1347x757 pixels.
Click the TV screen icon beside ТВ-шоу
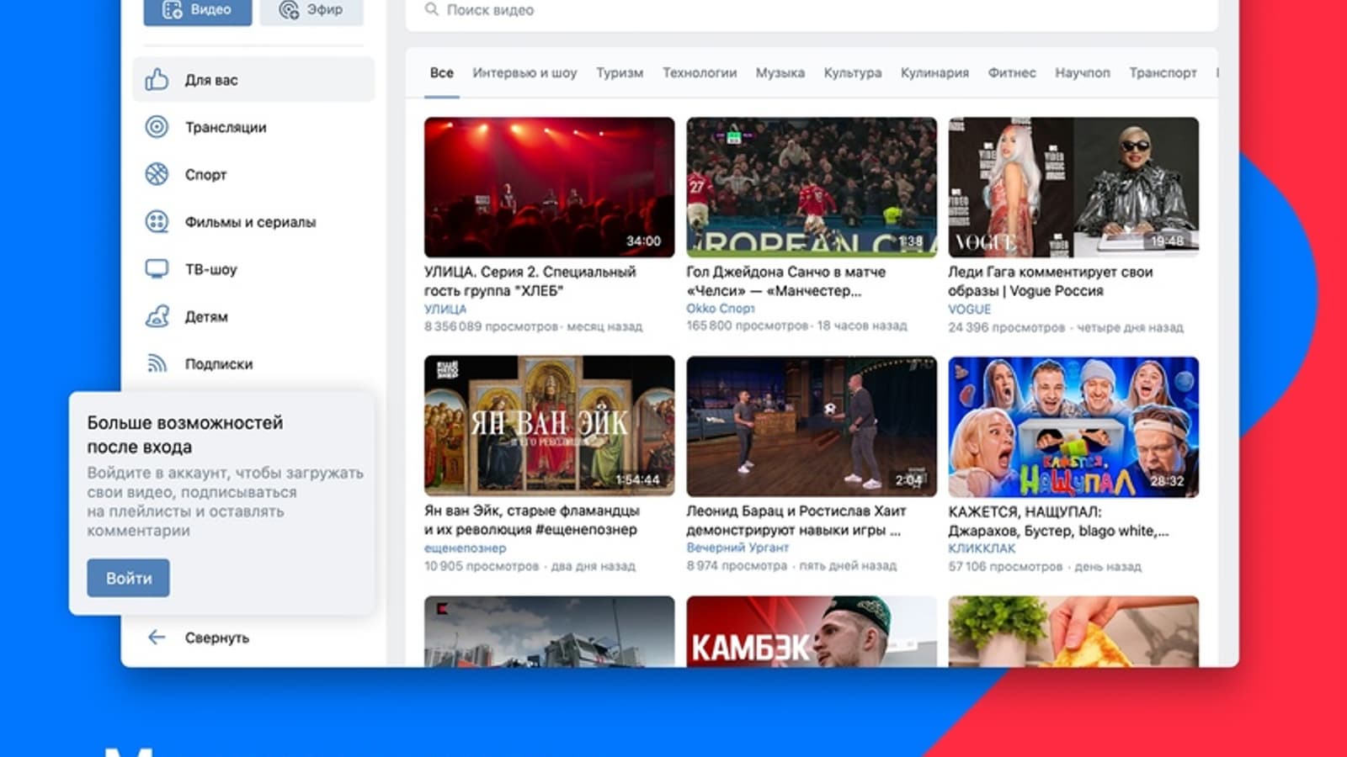(x=157, y=269)
